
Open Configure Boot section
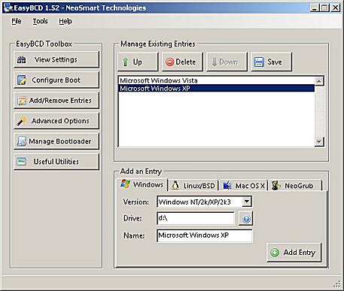56,80
